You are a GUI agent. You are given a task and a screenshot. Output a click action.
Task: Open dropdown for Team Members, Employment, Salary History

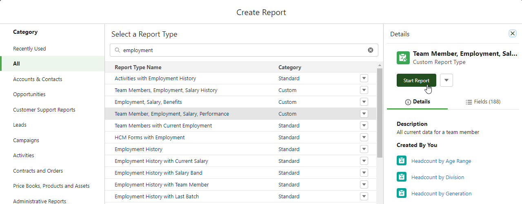(x=364, y=90)
